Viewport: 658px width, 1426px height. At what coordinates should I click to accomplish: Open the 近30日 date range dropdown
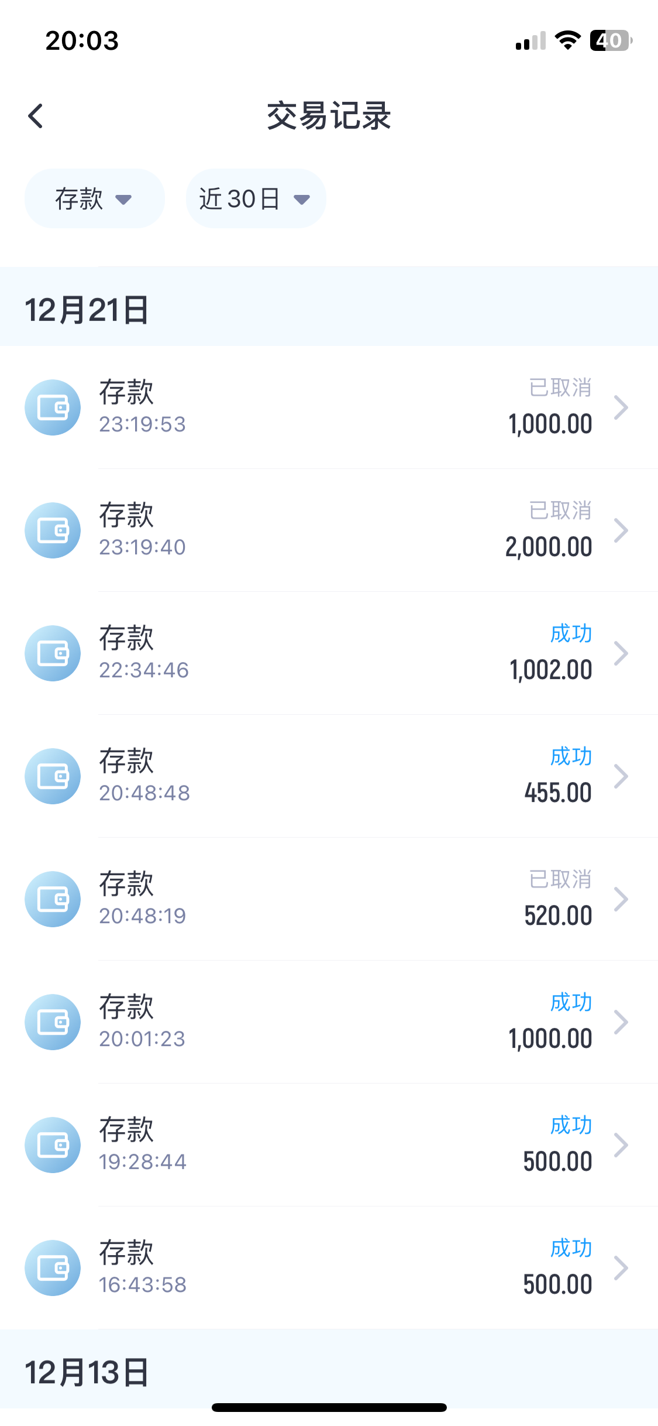point(256,199)
